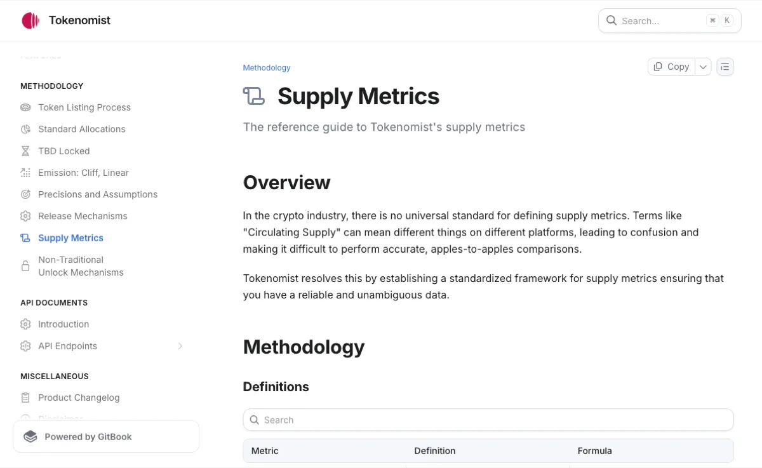
Task: Follow the Methodology breadcrumb link
Action: click(267, 68)
